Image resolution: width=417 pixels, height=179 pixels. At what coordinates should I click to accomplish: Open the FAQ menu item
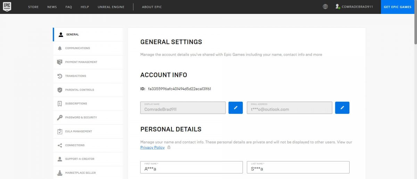click(68, 7)
